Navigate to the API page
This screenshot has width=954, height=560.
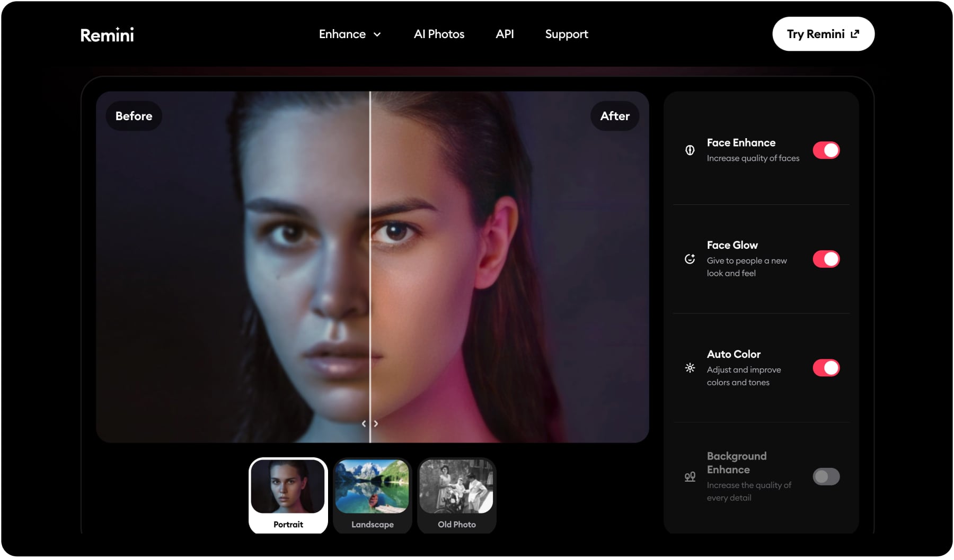[x=505, y=34]
